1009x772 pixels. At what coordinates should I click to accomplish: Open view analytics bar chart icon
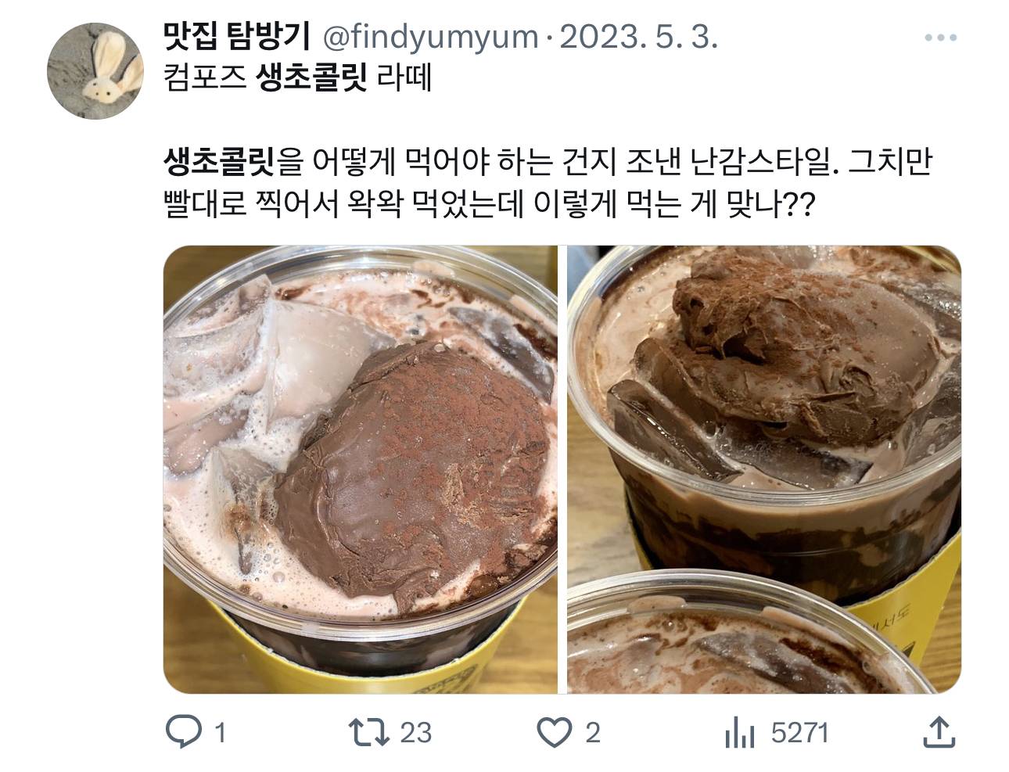pyautogui.click(x=740, y=733)
